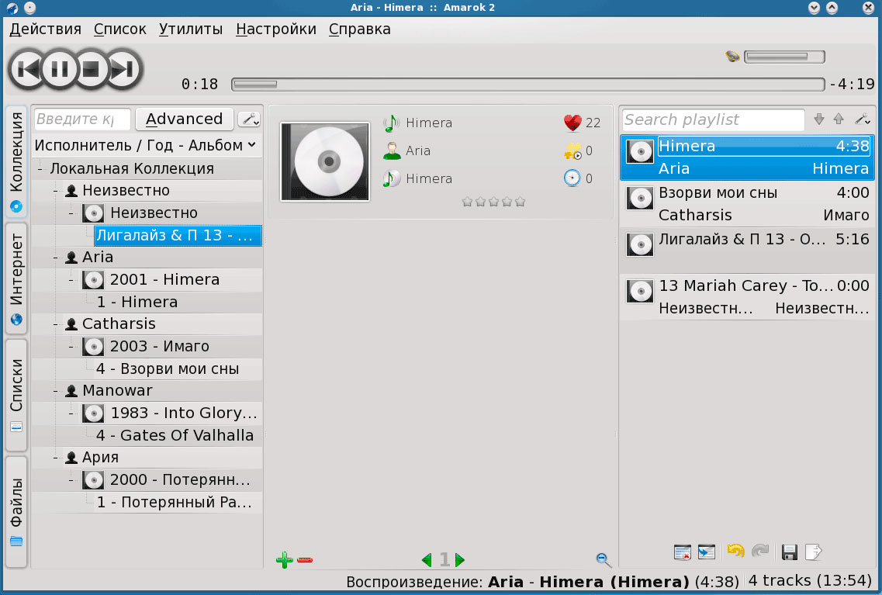The image size is (882, 595).
Task: Go to previous context view arrow
Action: click(427, 560)
